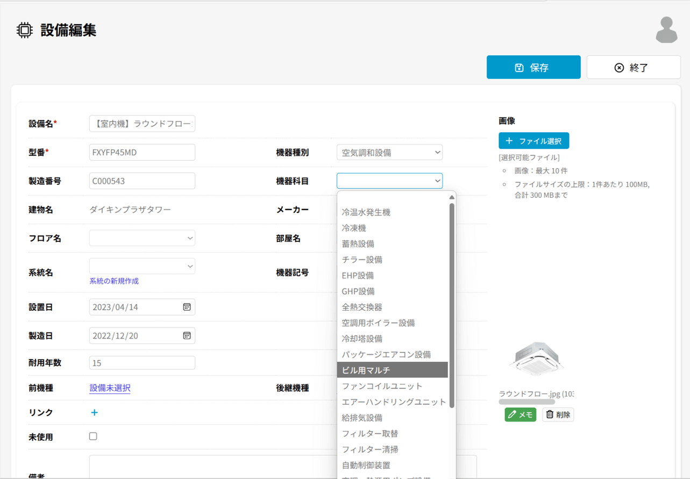This screenshot has height=479, width=690.
Task: Open the フロア名 dropdown
Action: pyautogui.click(x=142, y=238)
